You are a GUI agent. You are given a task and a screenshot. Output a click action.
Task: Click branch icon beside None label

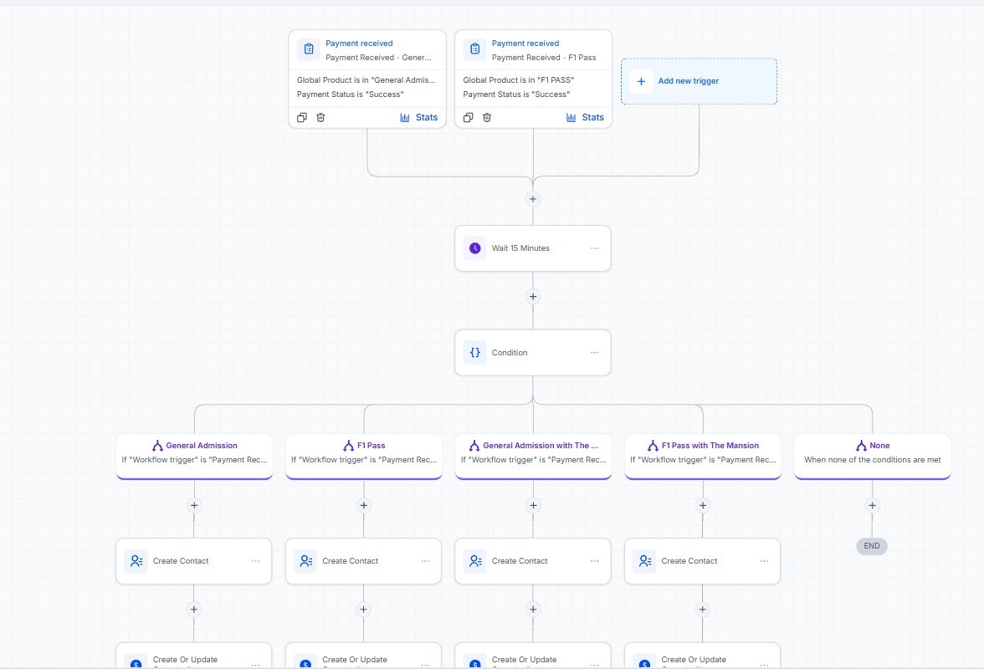[861, 446]
